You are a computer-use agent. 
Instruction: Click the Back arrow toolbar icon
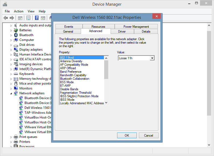pos(6,18)
